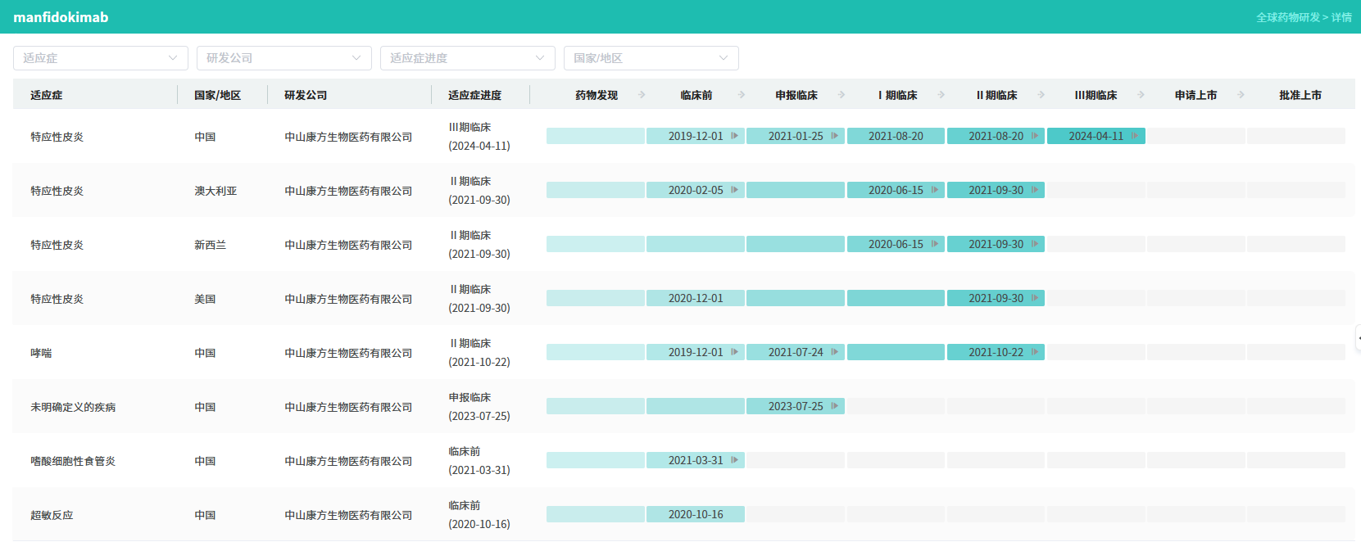Click the 国家/地区 column header
Viewport: 1361px width, 542px height.
tap(217, 95)
